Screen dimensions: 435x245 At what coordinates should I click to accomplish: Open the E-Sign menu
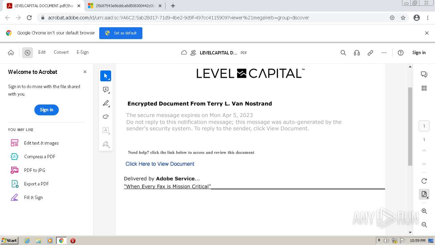click(x=83, y=52)
